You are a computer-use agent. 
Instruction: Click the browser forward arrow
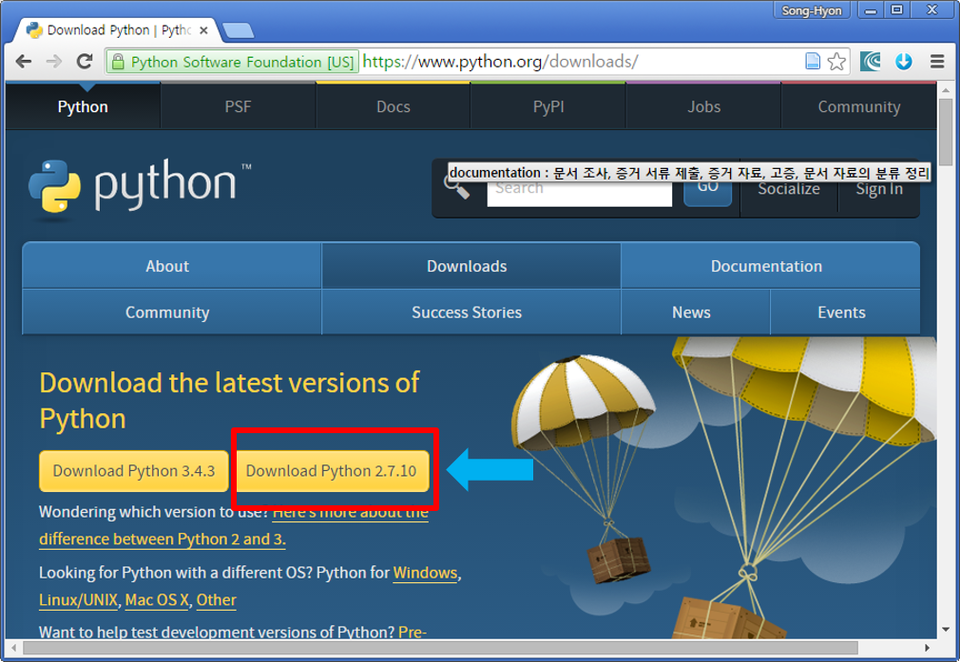pos(54,62)
